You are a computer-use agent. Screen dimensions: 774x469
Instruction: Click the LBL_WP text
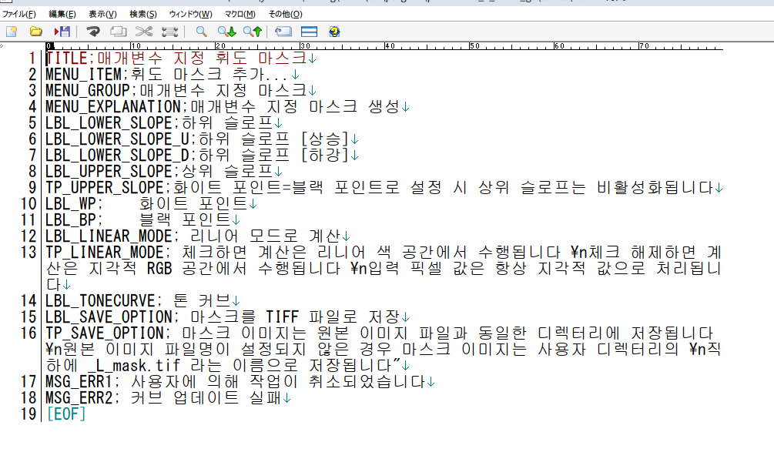tap(71, 204)
